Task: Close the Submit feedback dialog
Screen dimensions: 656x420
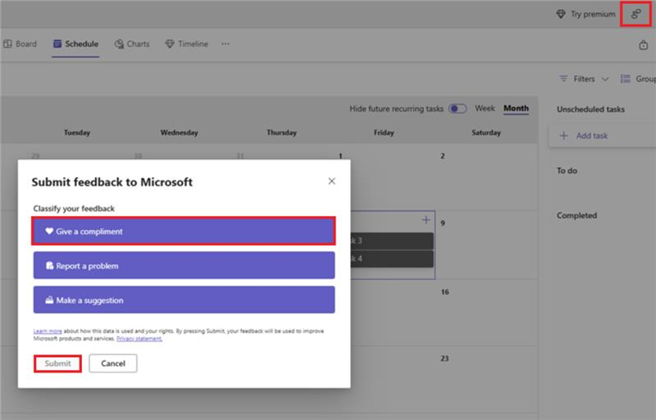Action: click(332, 181)
